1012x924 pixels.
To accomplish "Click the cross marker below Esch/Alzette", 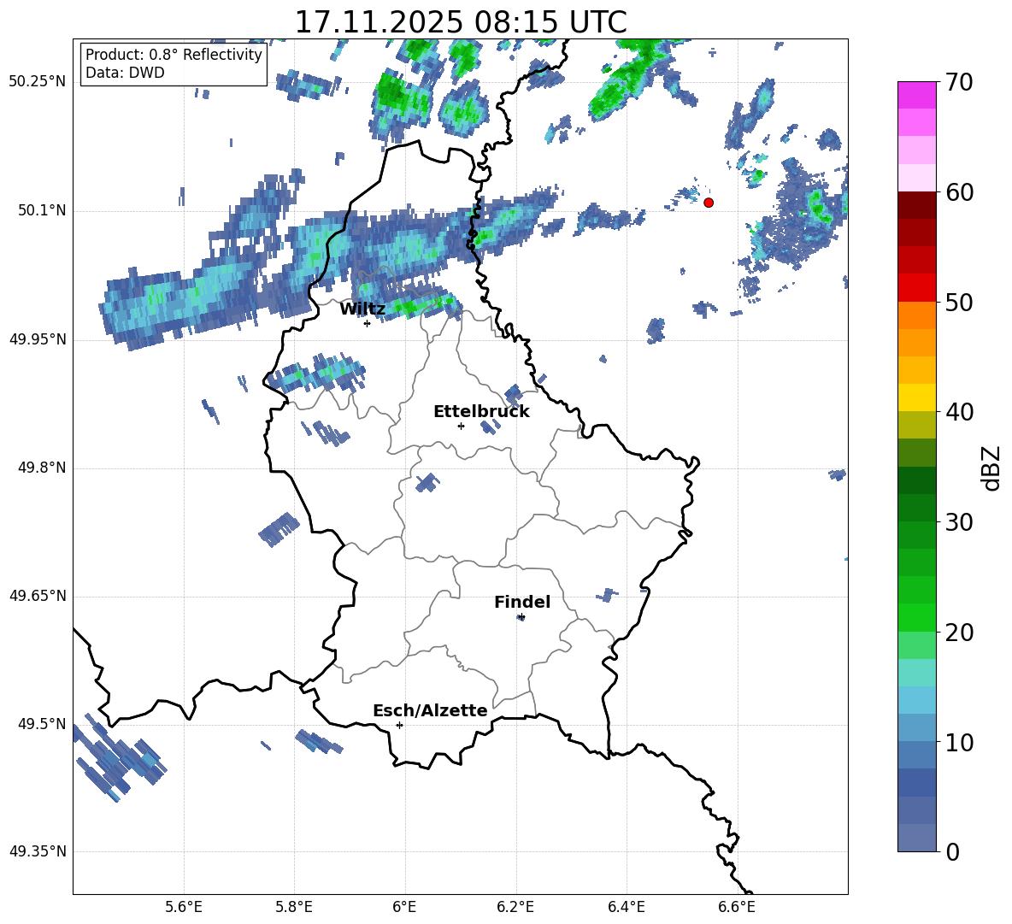I will pyautogui.click(x=399, y=725).
